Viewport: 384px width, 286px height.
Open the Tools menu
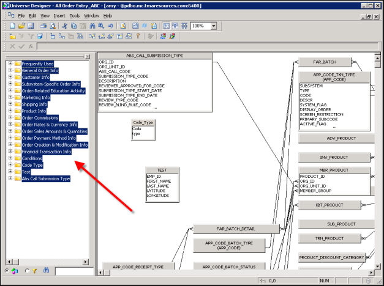click(75, 15)
